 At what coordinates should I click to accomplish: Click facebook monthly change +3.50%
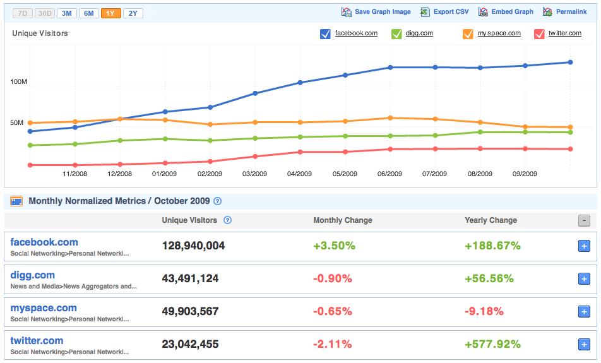tap(334, 246)
